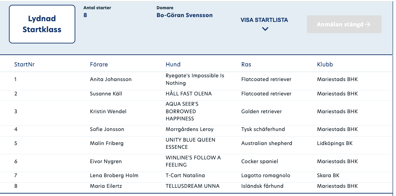Click the StartNr column header
This screenshot has height=196, width=396.
[x=24, y=64]
